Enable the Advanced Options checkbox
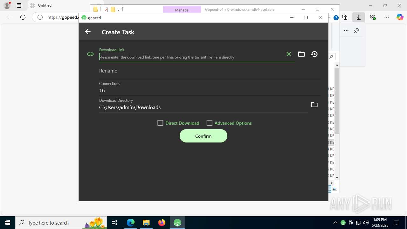 coord(209,123)
